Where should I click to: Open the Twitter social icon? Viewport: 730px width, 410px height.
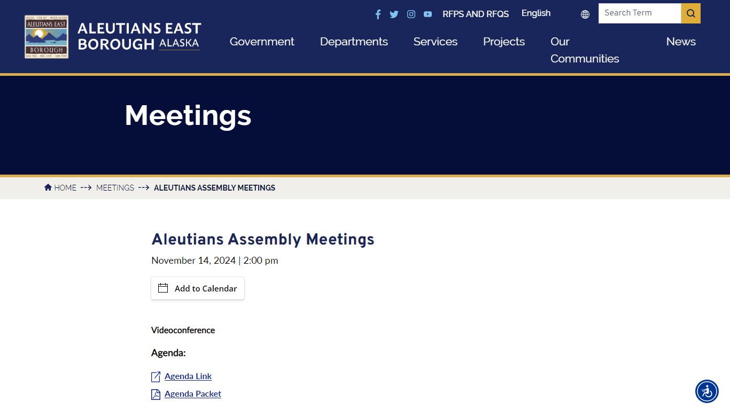[394, 14]
